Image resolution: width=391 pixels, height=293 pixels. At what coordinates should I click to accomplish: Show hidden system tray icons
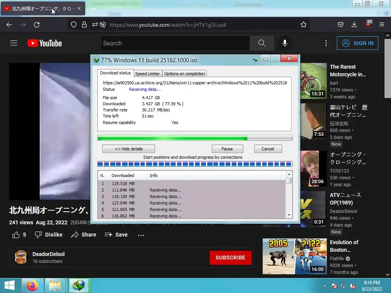(325, 286)
